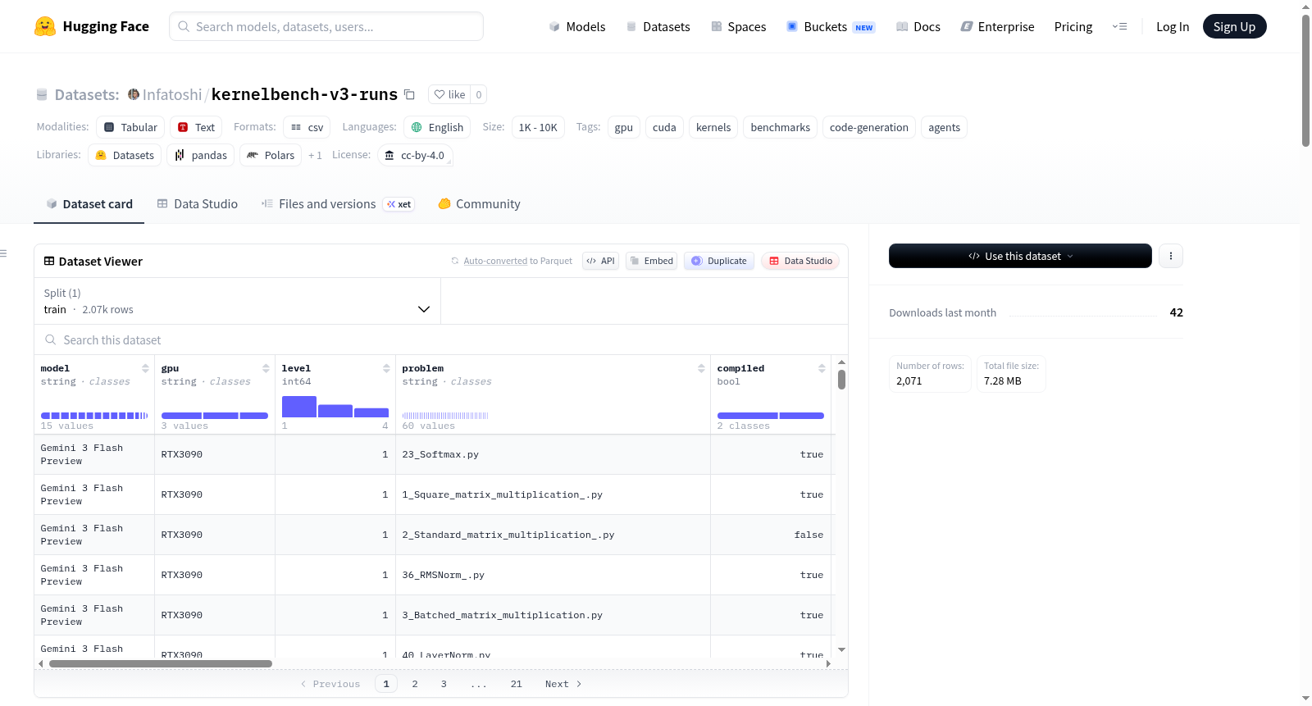Open the Docs navigation link
The height and width of the screenshot is (706, 1312).
click(918, 26)
